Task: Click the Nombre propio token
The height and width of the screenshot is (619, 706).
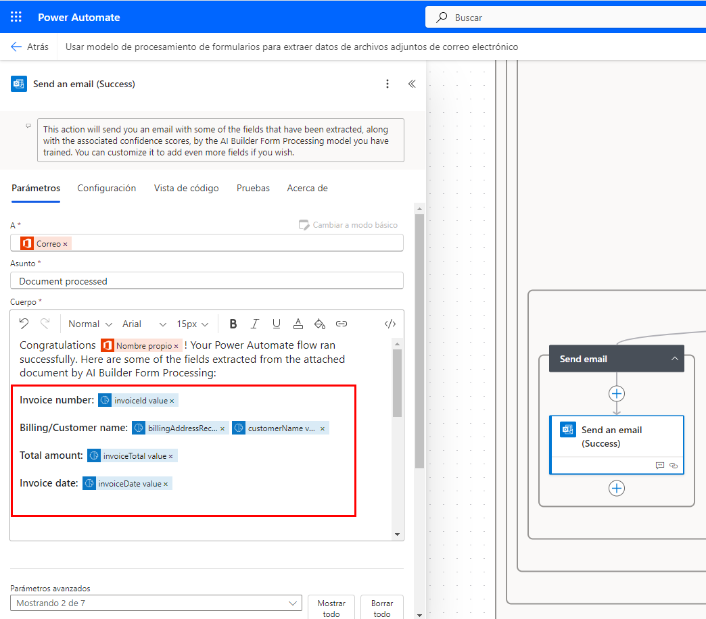Action: [x=141, y=345]
